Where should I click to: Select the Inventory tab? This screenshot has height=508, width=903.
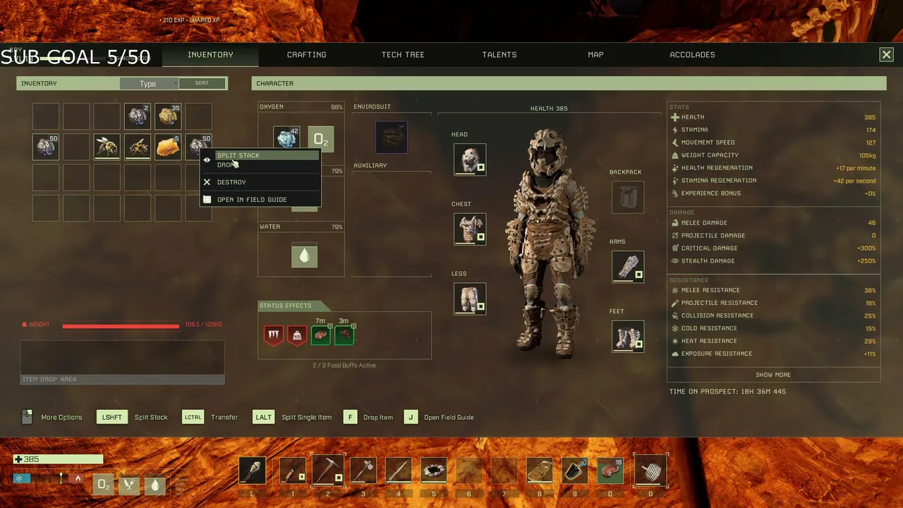coord(210,54)
